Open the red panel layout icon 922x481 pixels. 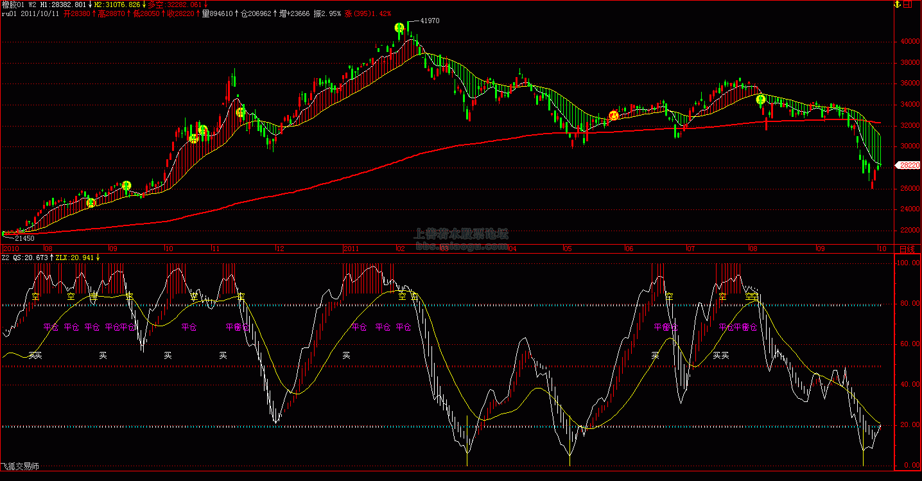907,4
